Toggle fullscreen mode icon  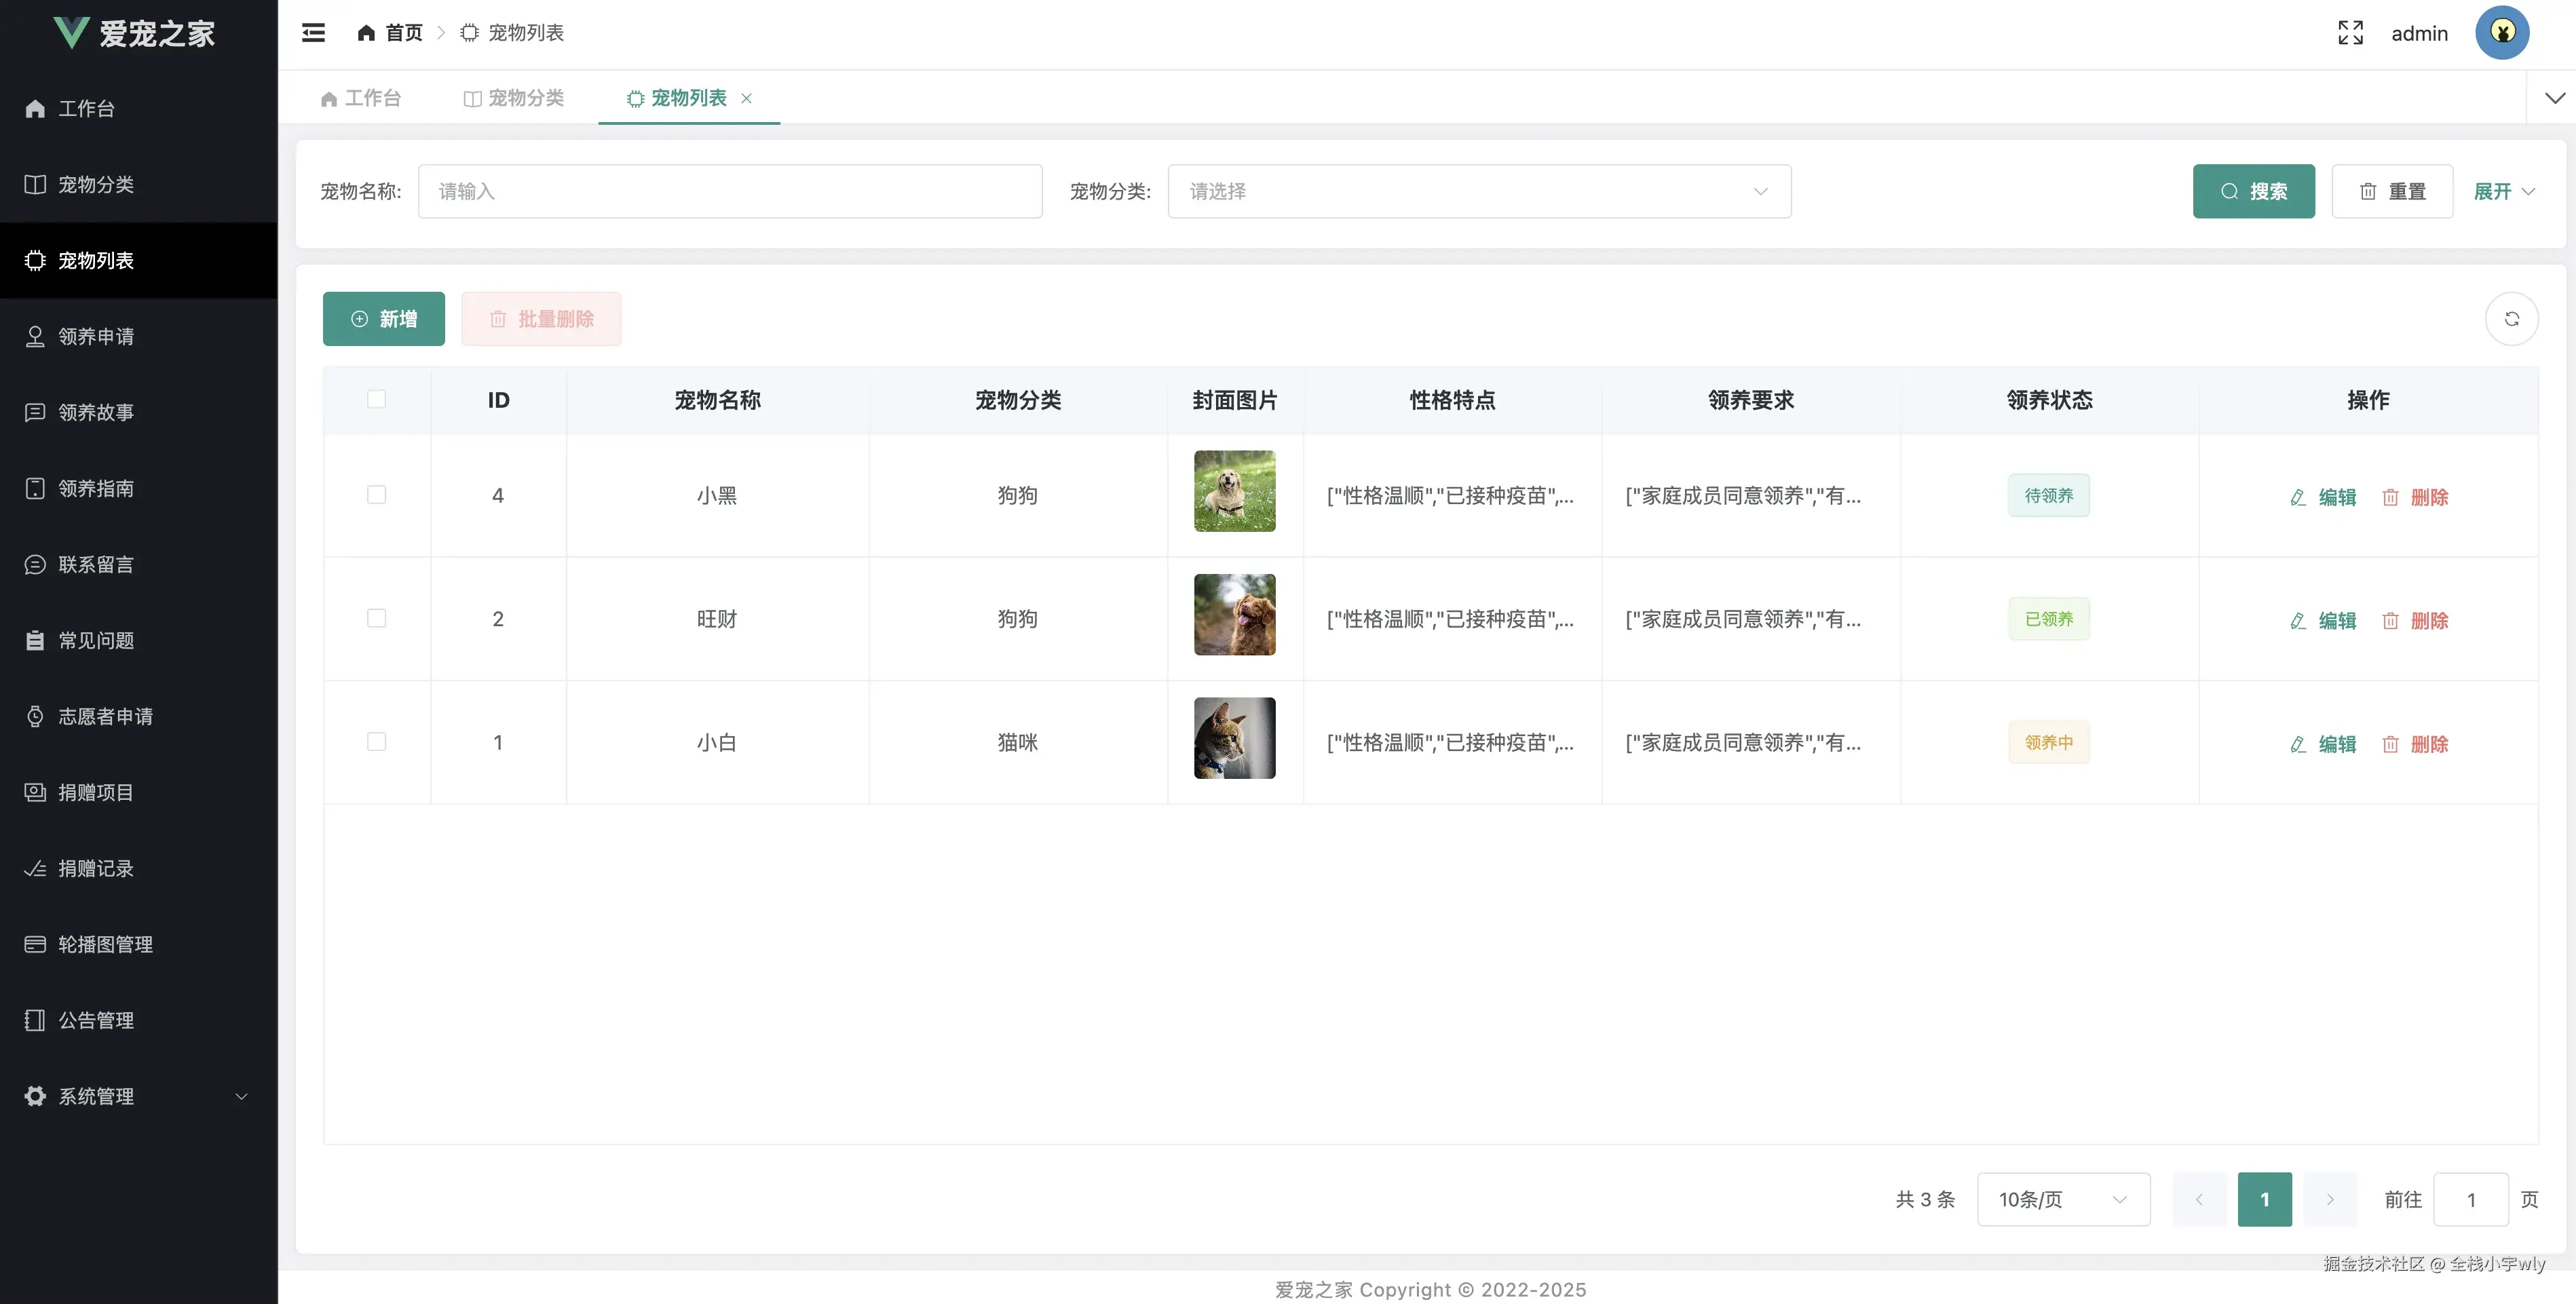(x=2350, y=33)
